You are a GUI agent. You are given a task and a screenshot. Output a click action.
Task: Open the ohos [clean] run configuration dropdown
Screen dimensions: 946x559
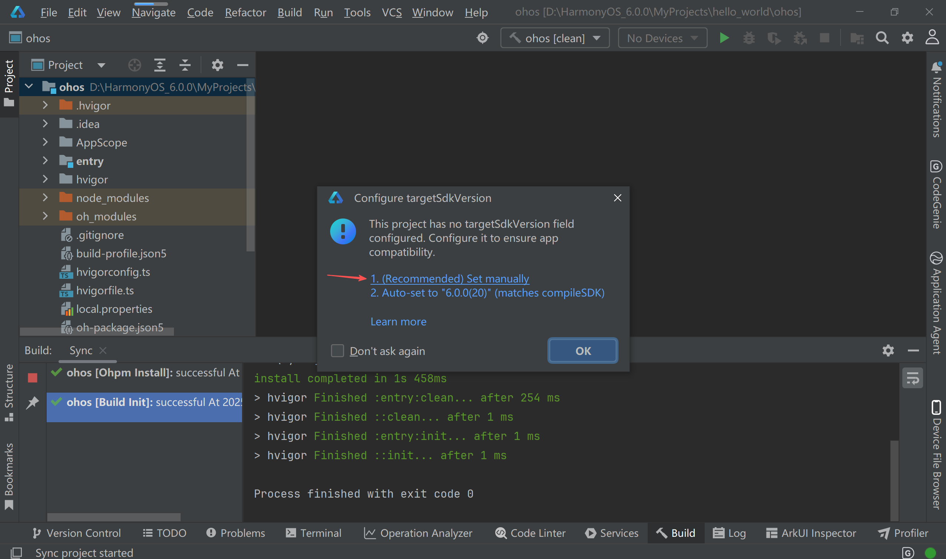(555, 38)
